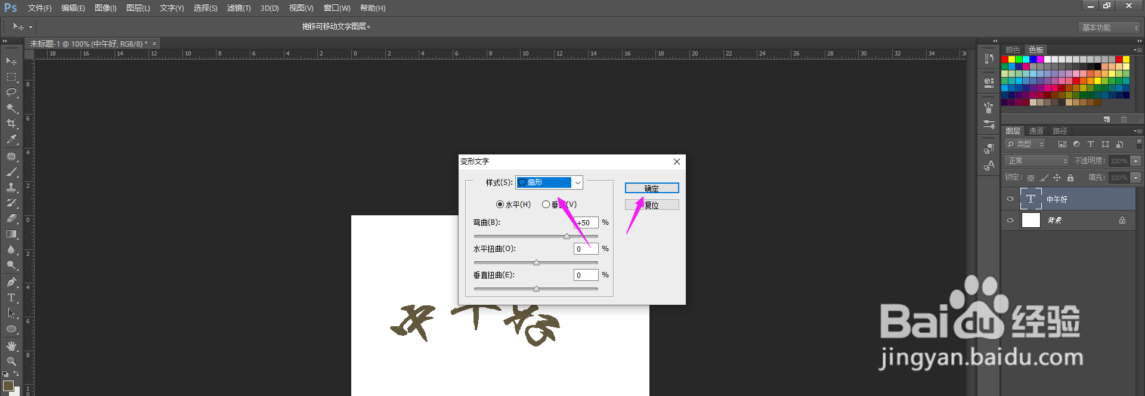Open the 3D panel icon
The image size is (1145, 396).
coord(989,82)
